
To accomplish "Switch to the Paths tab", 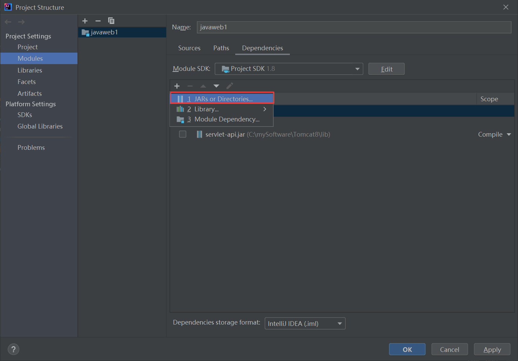I will click(x=221, y=48).
